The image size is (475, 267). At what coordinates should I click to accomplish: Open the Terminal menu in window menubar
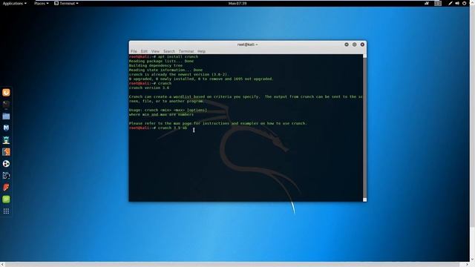[186, 51]
